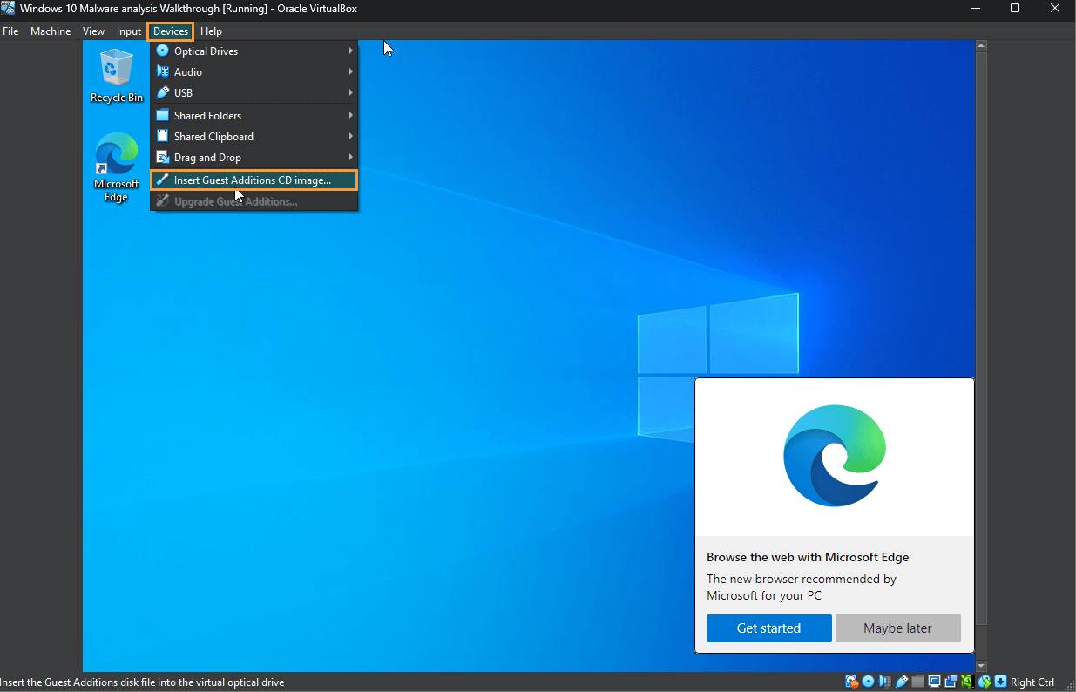
Task: Select the Shared Clipboard menu entry
Action: pyautogui.click(x=254, y=136)
